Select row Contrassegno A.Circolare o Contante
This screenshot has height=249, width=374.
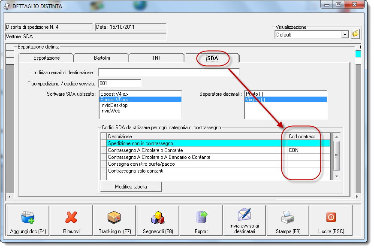[216, 150]
